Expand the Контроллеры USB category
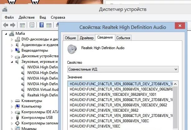This screenshot has height=130, width=191. pos(12,118)
